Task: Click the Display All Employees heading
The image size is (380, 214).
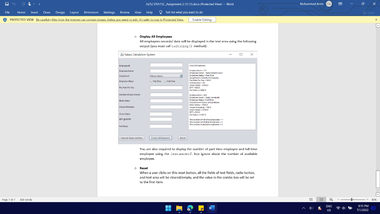Action: 156,37
